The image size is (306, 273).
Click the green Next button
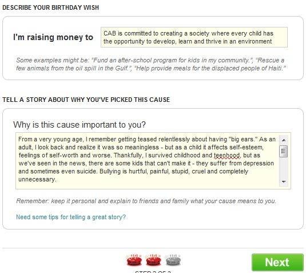tap(277, 262)
